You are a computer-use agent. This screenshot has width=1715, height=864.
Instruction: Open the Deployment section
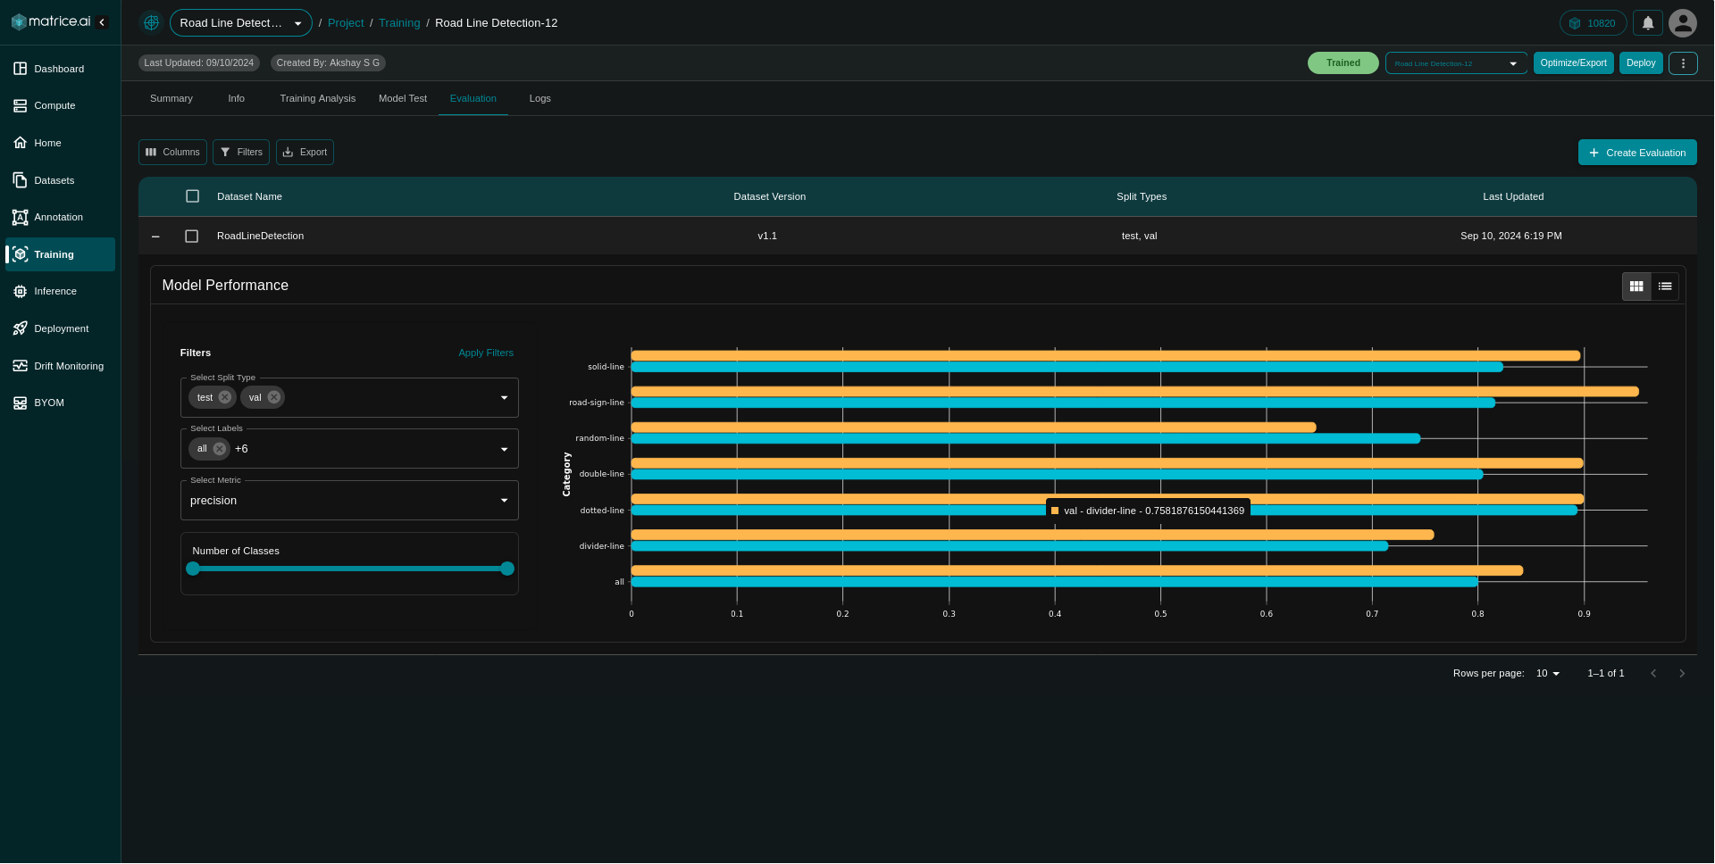[60, 328]
